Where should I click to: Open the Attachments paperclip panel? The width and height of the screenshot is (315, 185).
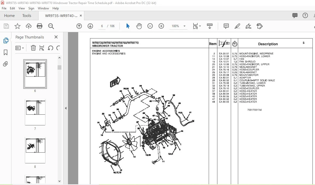pos(6,64)
